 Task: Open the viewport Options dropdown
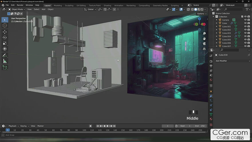click(202, 14)
